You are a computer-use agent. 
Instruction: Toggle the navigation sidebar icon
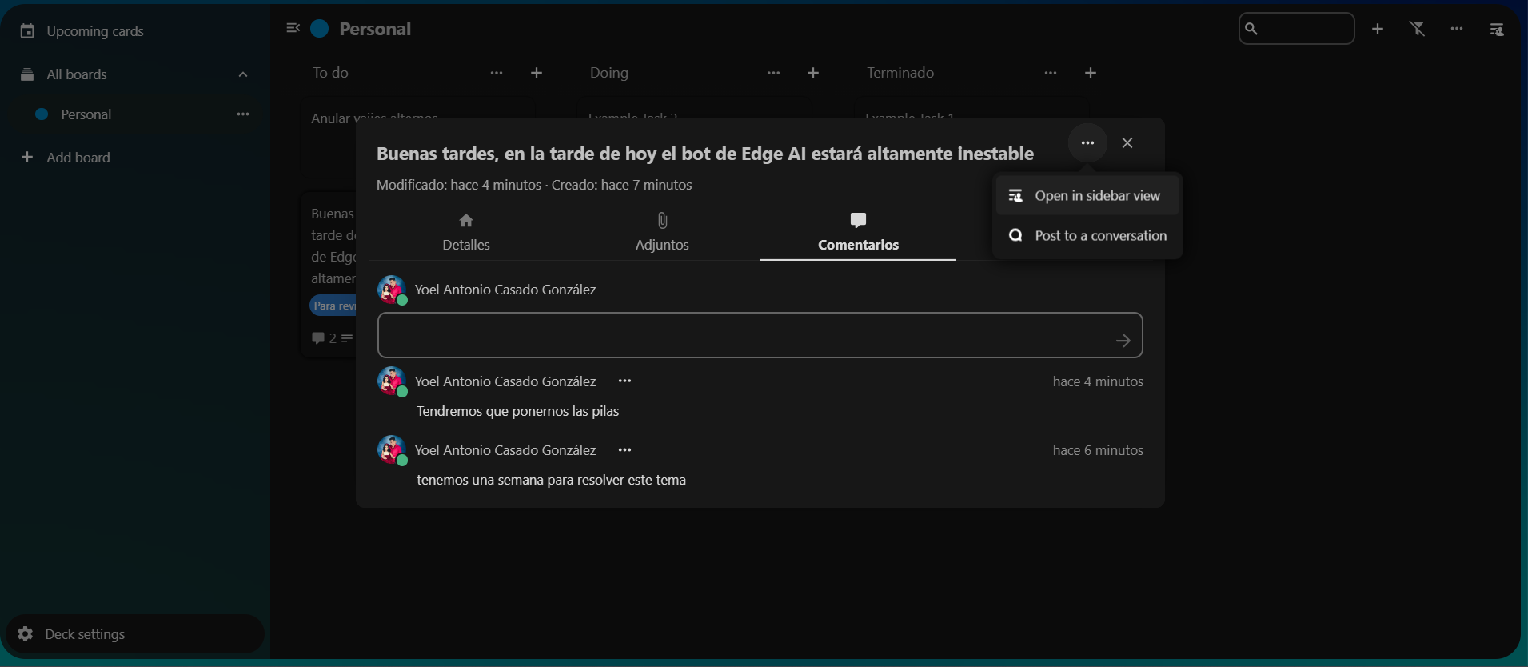pyautogui.click(x=293, y=29)
